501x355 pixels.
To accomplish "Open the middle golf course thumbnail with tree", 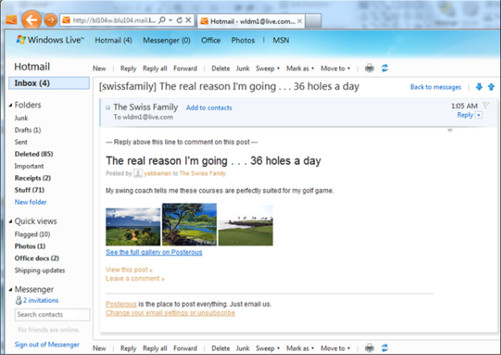I will [x=189, y=225].
